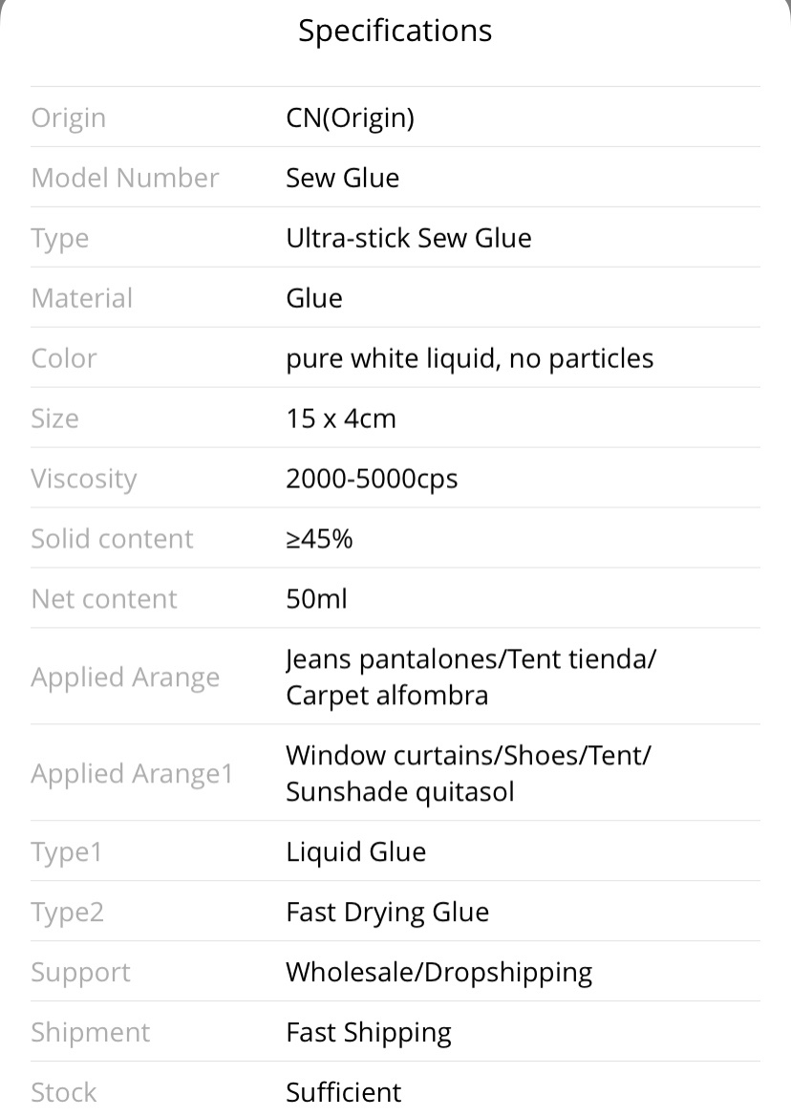Click the Solid content ≥45% value
791x1117 pixels.
(319, 539)
